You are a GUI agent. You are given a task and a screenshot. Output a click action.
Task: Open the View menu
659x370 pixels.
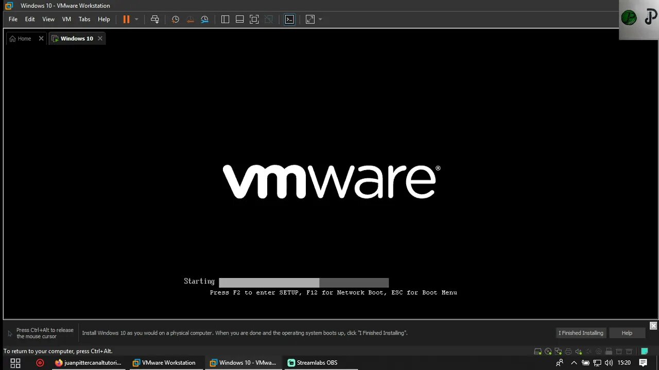[x=48, y=19]
